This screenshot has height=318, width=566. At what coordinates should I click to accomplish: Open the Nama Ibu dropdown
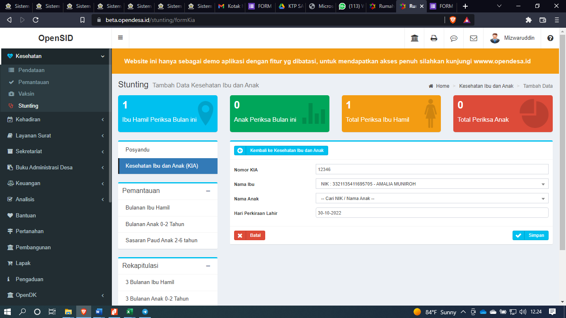click(x=432, y=184)
